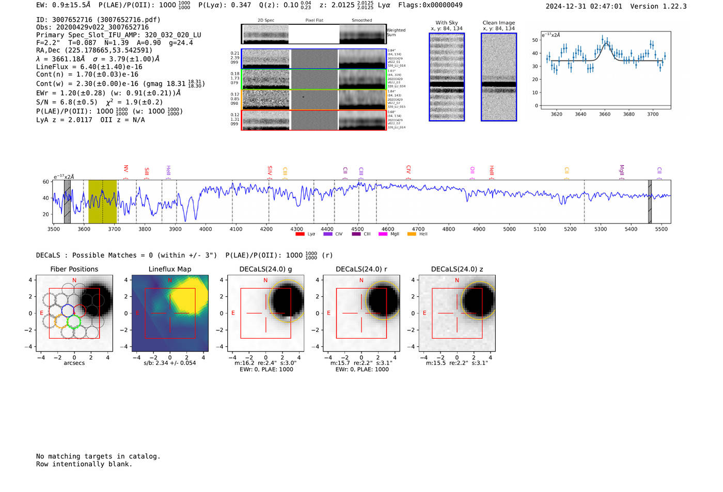Click the yellow highlighted band in the spectrum

[x=102, y=201]
